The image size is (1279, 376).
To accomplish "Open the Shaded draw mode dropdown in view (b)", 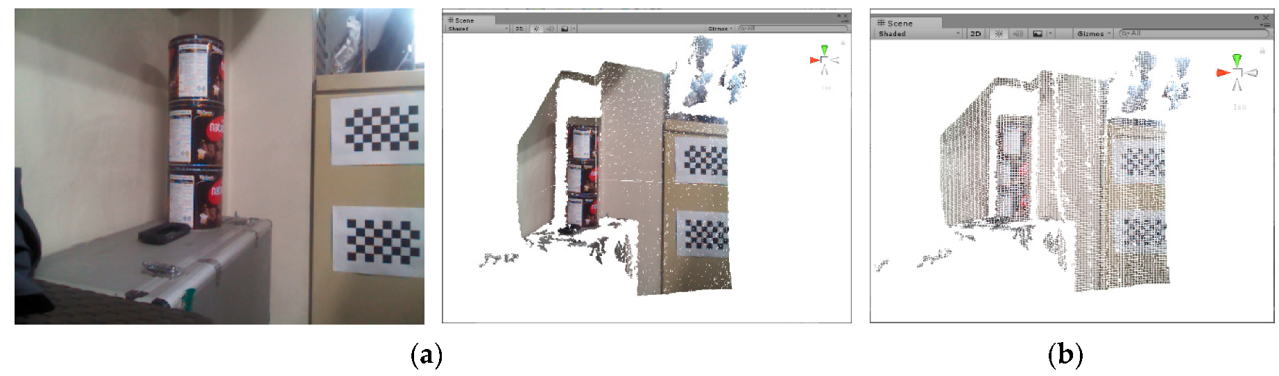I will (x=918, y=33).
